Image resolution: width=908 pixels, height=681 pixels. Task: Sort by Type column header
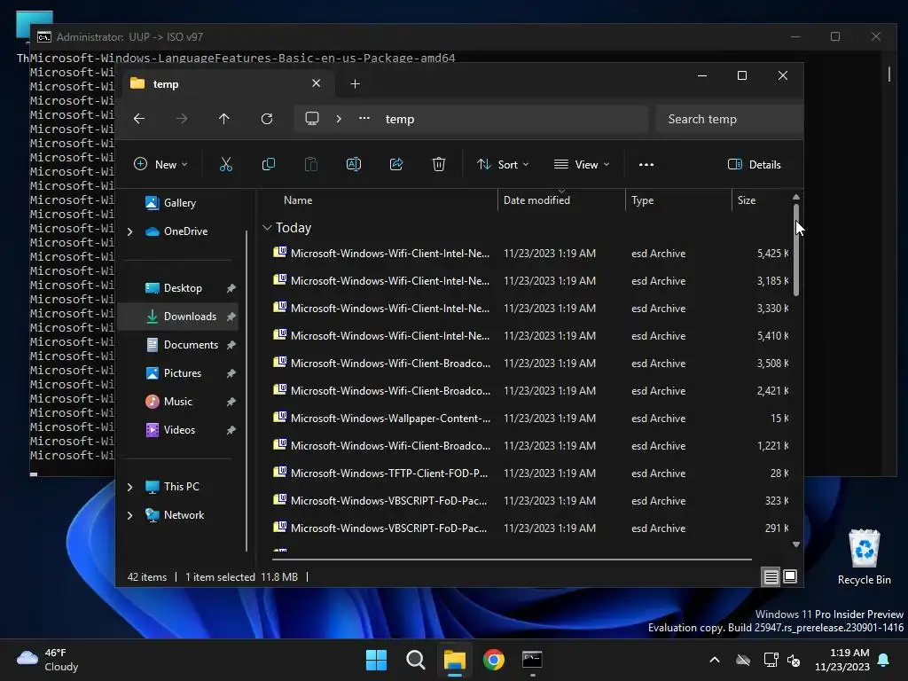coord(642,200)
